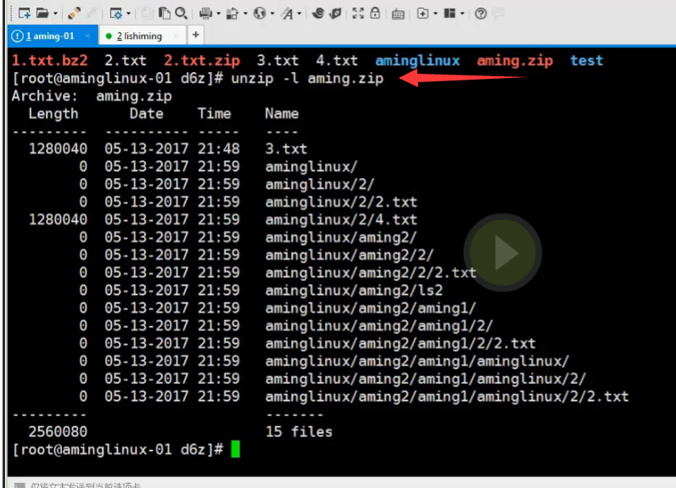Image resolution: width=676 pixels, height=488 pixels.
Task: Lock the screen with padlock icon
Action: [375, 14]
